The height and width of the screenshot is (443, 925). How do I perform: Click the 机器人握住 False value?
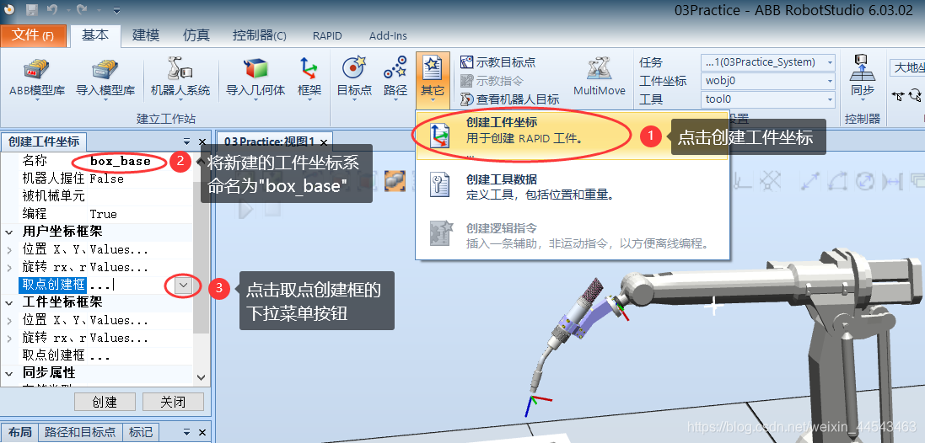(x=141, y=179)
